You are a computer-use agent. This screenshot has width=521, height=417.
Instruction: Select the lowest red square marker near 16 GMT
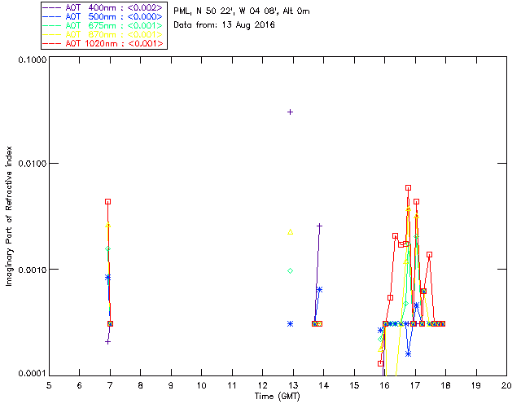pos(380,363)
